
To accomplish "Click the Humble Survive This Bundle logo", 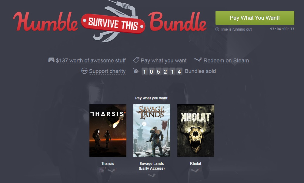I will click(x=110, y=22).
